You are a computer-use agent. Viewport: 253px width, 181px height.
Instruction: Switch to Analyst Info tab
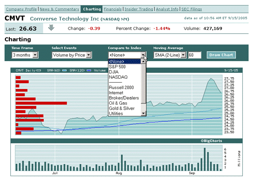click(x=167, y=9)
